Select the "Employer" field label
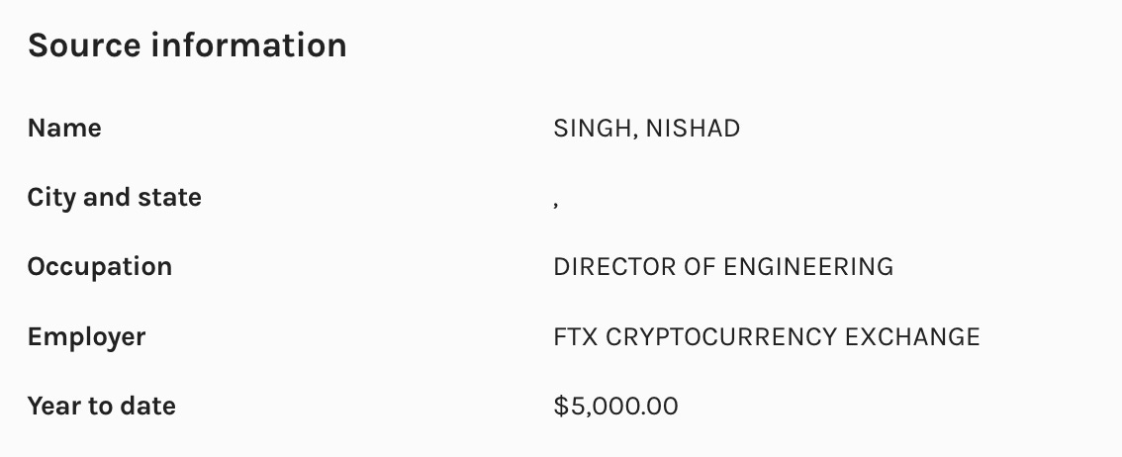This screenshot has height=457, width=1122. (87, 336)
